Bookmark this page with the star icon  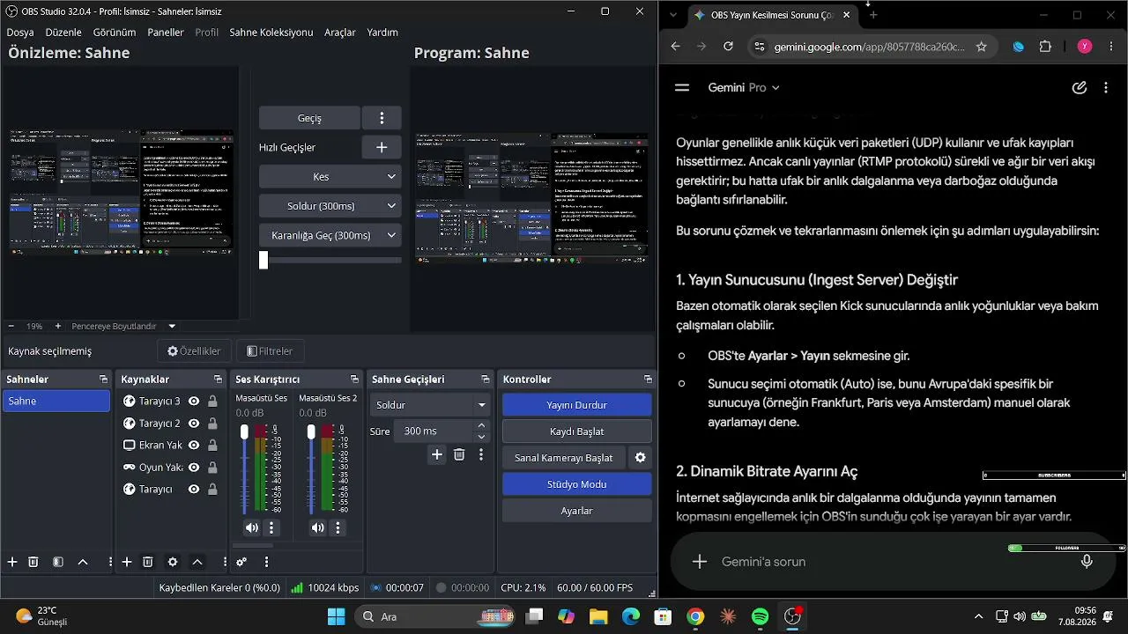tap(981, 47)
